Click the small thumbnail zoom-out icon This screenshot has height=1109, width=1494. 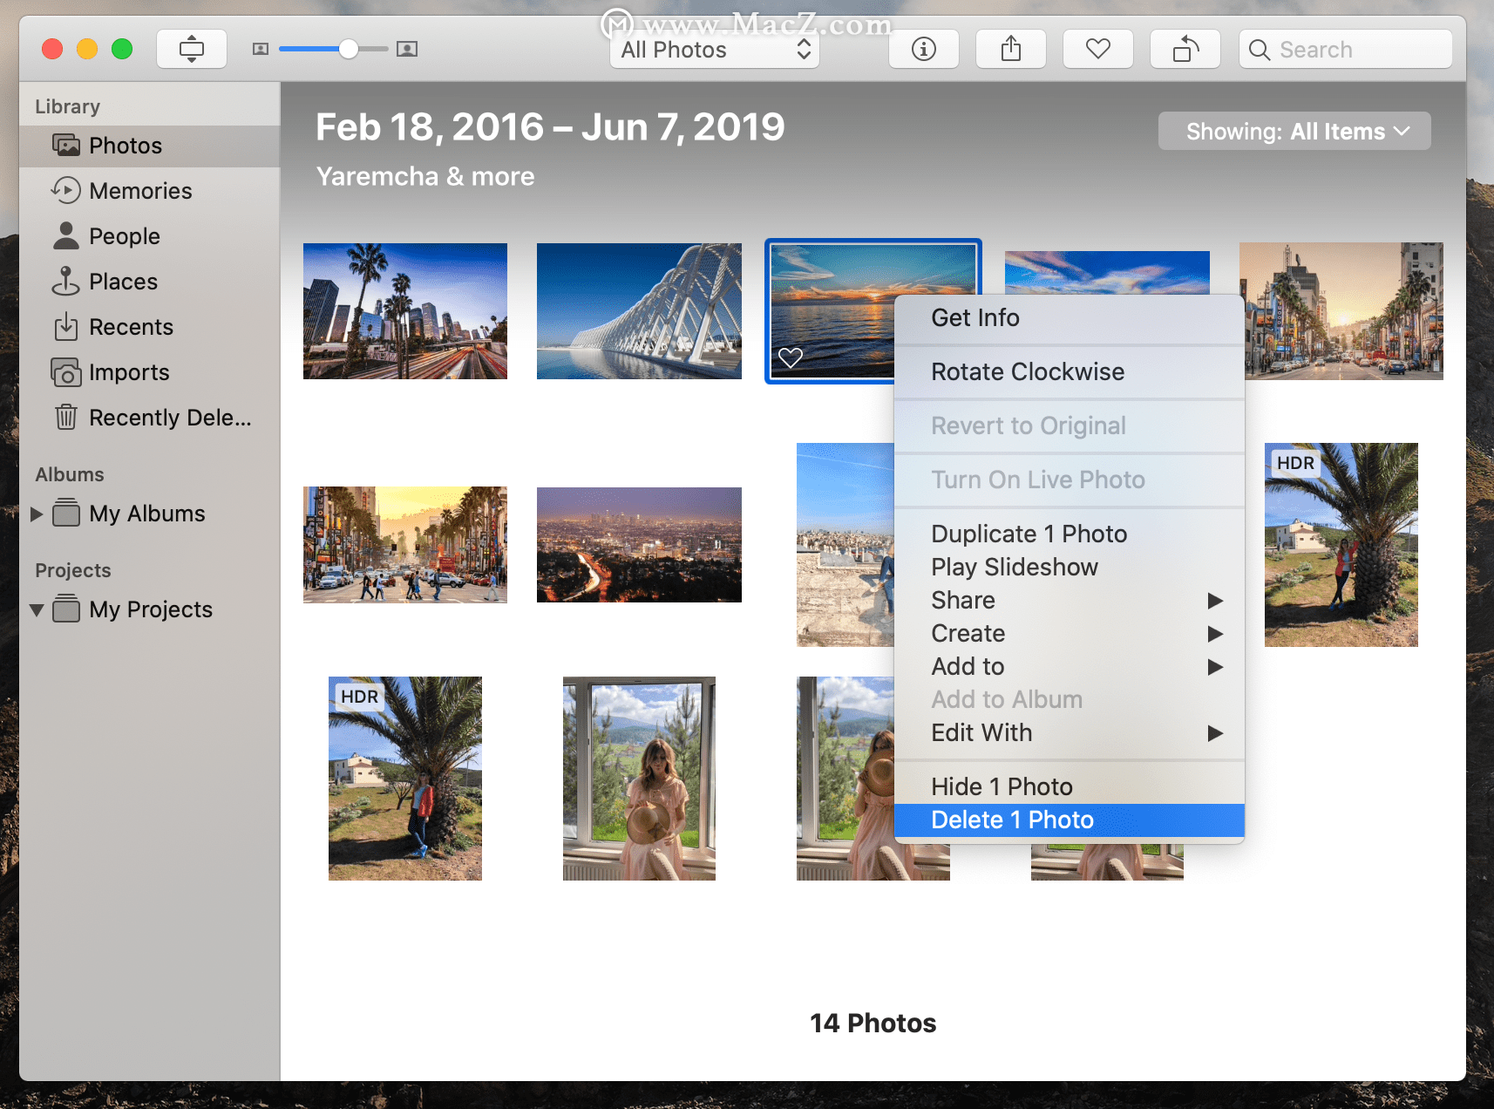(x=260, y=49)
